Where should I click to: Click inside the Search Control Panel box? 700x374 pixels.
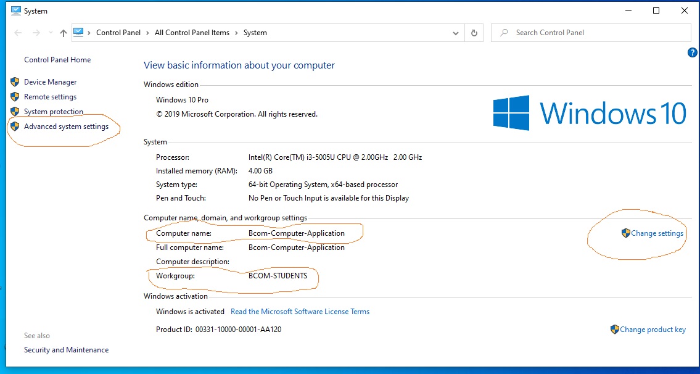tap(589, 32)
